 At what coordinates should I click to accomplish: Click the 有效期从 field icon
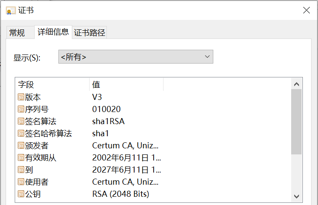click(21, 157)
